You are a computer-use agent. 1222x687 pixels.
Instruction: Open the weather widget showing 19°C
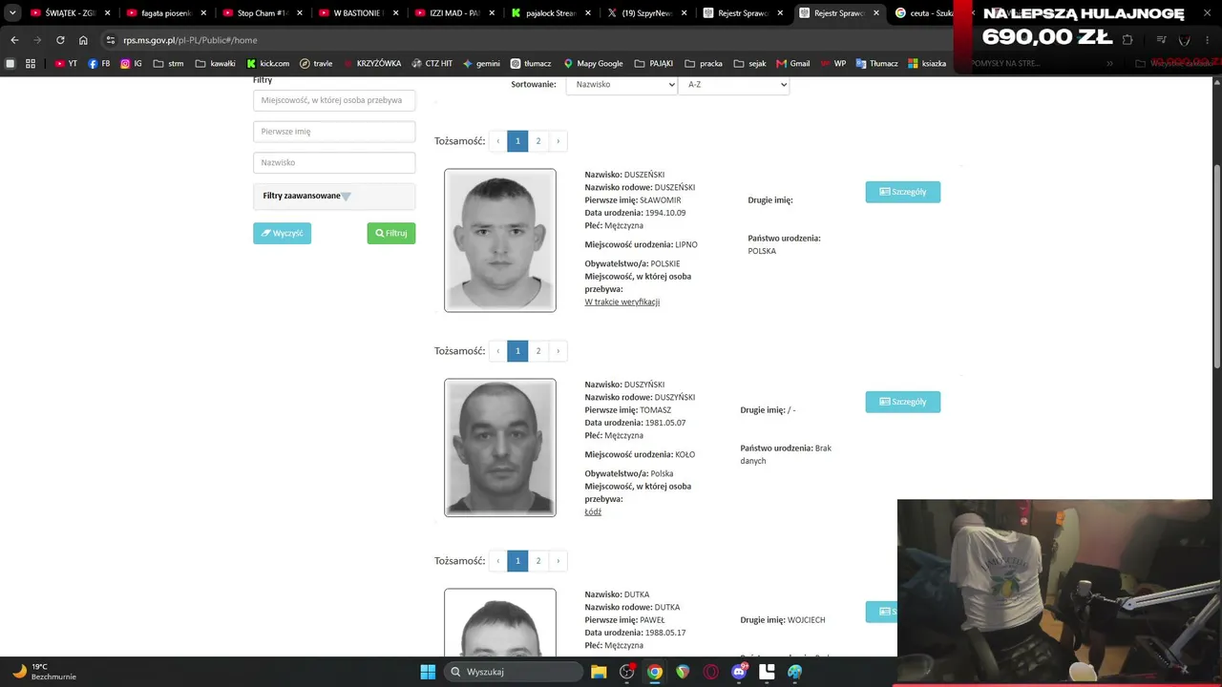(x=44, y=672)
